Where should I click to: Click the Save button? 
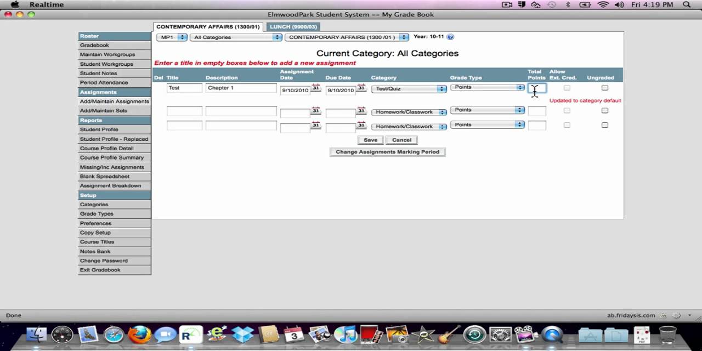tap(371, 140)
